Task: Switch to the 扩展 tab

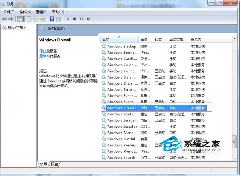Action: [44, 164]
